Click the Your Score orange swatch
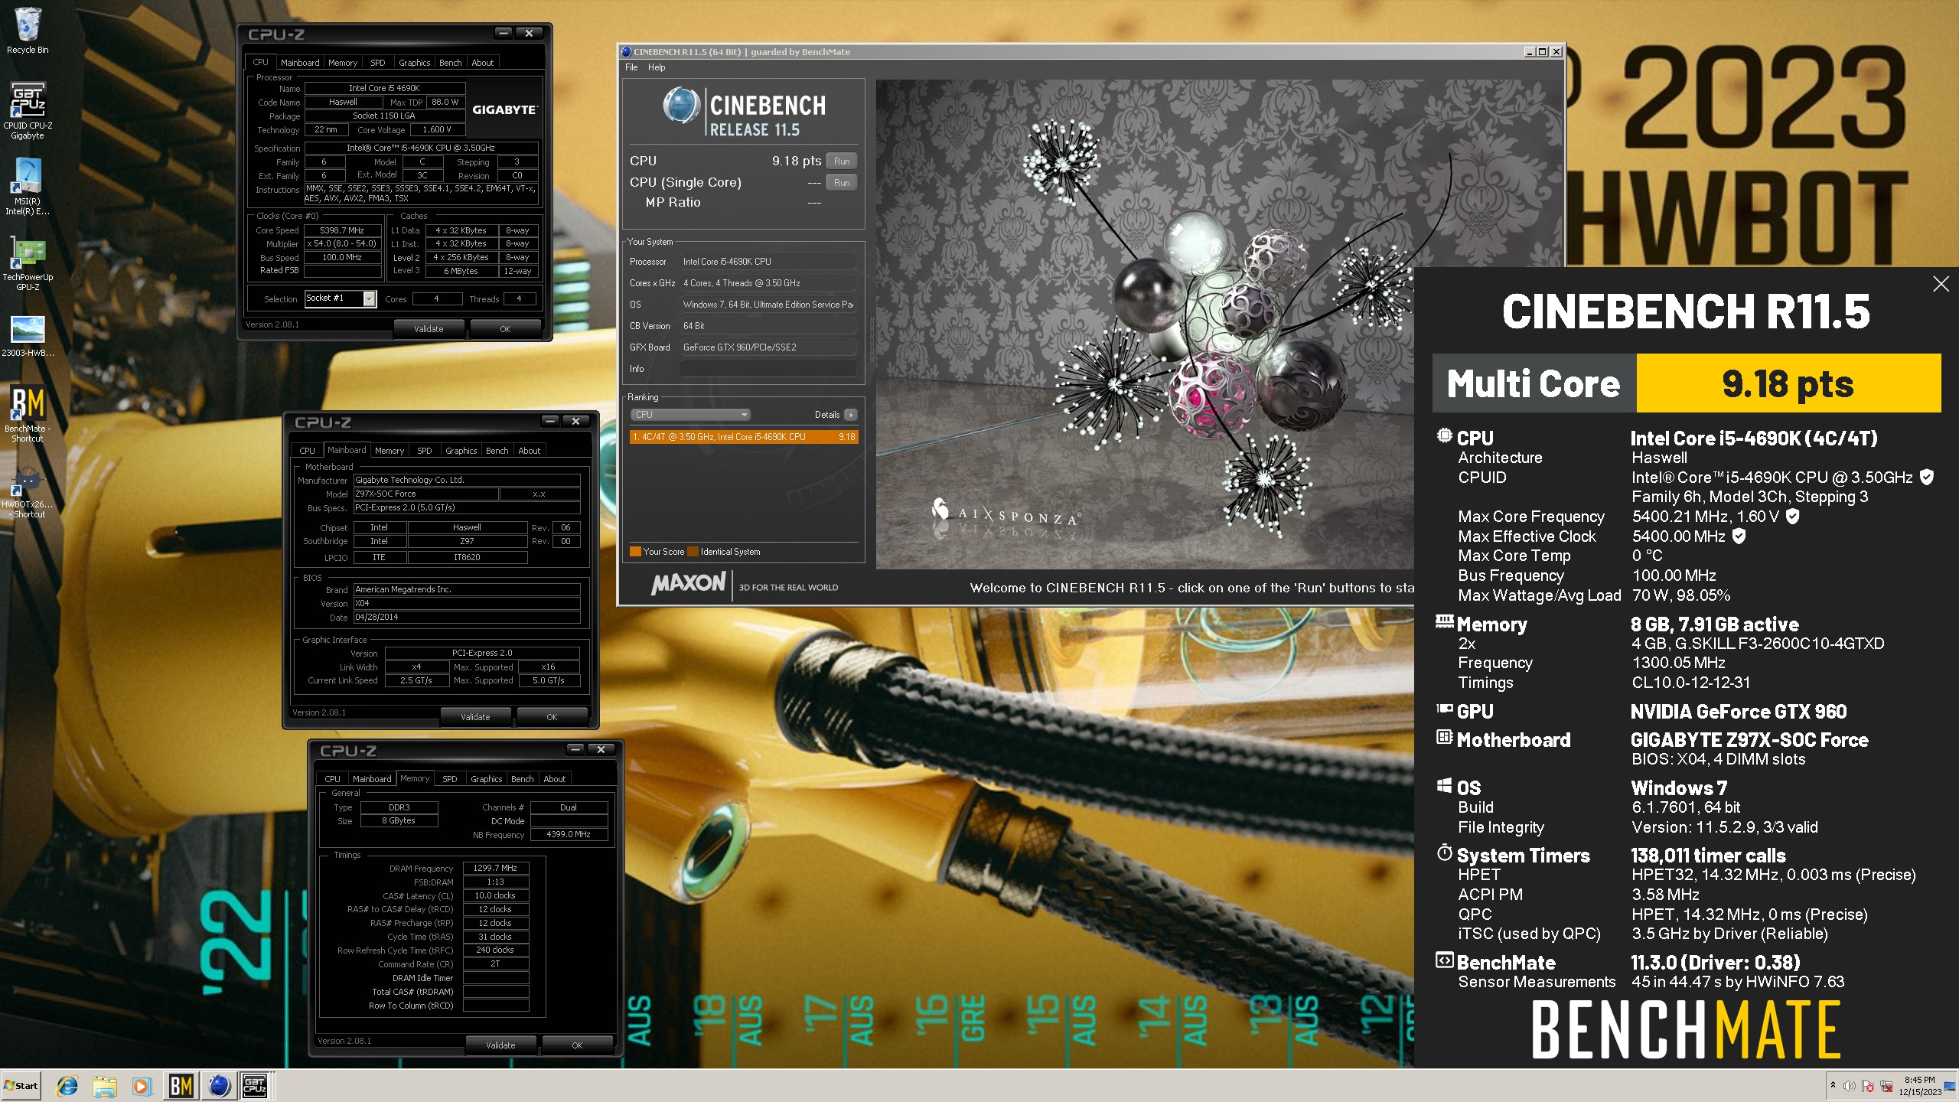This screenshot has width=1959, height=1102. point(634,552)
